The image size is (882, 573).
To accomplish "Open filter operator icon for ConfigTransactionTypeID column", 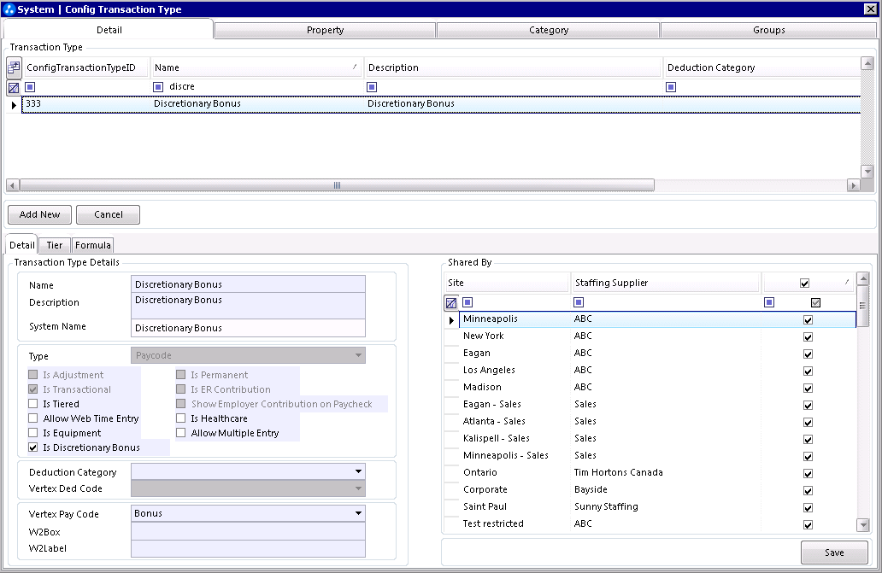I will 31,87.
